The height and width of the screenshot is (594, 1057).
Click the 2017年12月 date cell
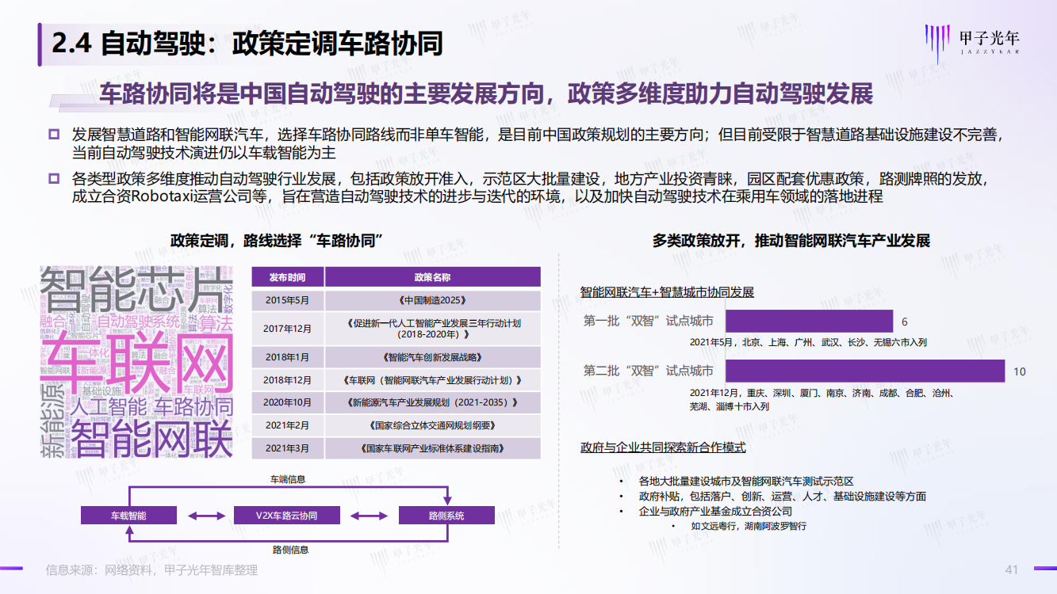(x=286, y=329)
